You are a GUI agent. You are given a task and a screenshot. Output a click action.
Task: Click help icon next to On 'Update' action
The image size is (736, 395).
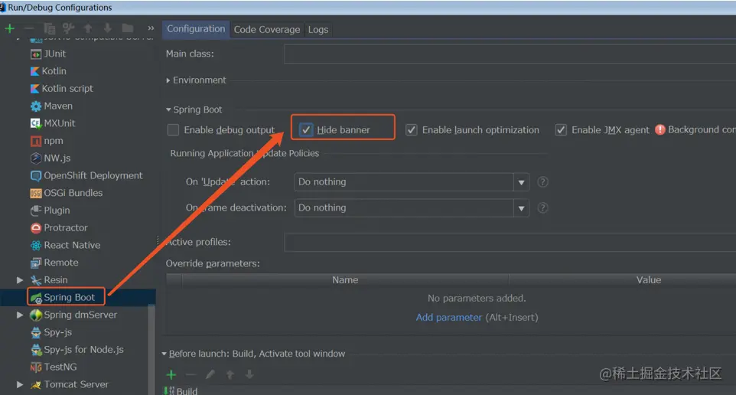(542, 181)
